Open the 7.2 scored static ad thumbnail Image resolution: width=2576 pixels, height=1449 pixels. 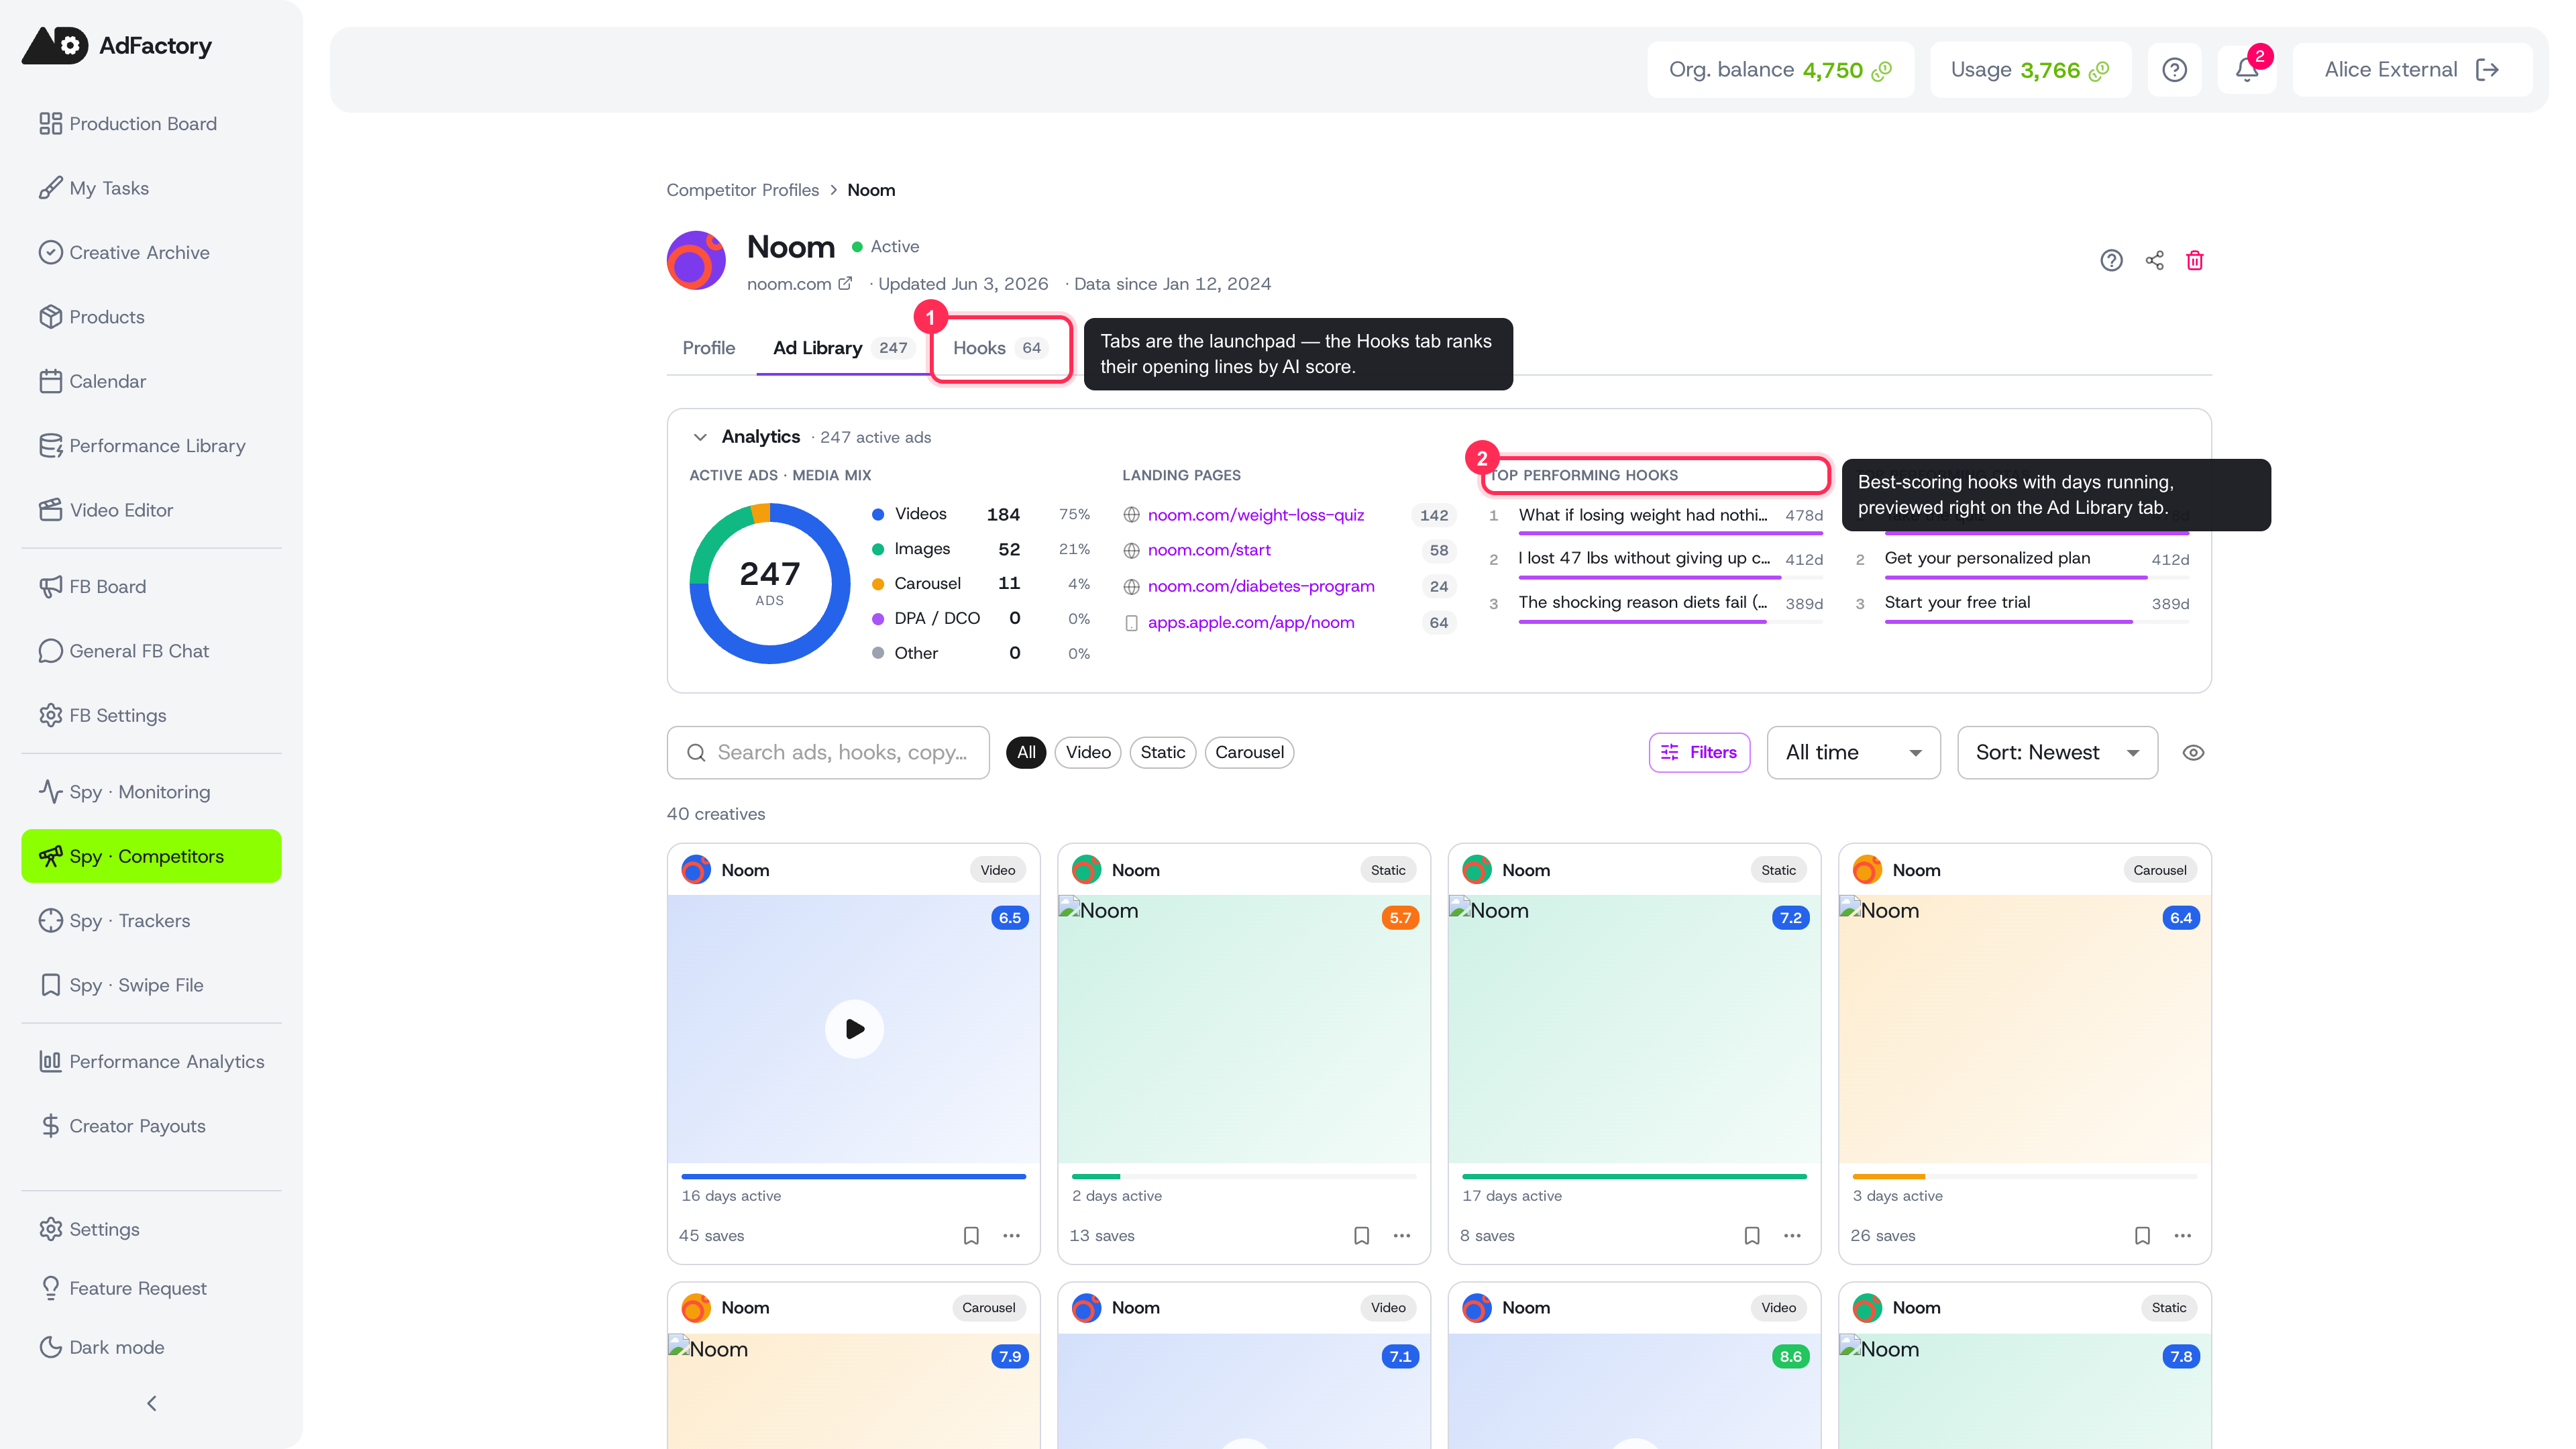pos(1634,1028)
